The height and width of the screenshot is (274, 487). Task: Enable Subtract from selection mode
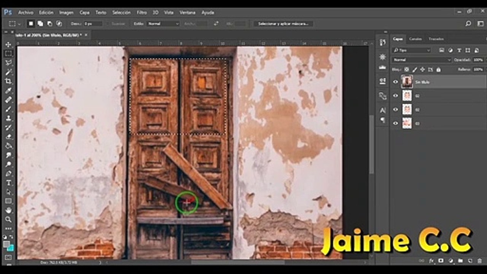click(x=50, y=24)
